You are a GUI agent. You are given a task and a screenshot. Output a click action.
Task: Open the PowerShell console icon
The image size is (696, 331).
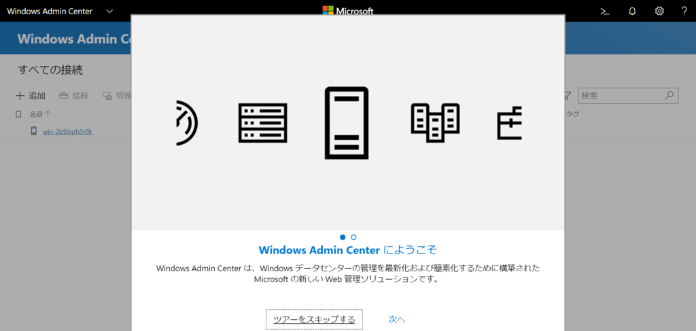(604, 11)
